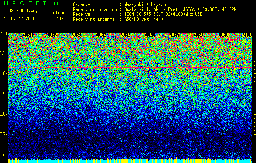Click the red horizontal carrier line near 1.03 kHz
The image size is (256, 163).
(130, 67)
